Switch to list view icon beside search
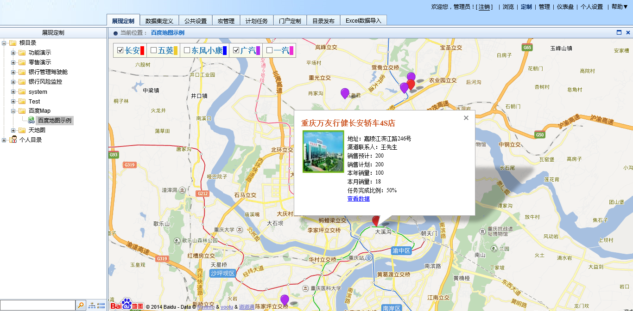 (101, 305)
